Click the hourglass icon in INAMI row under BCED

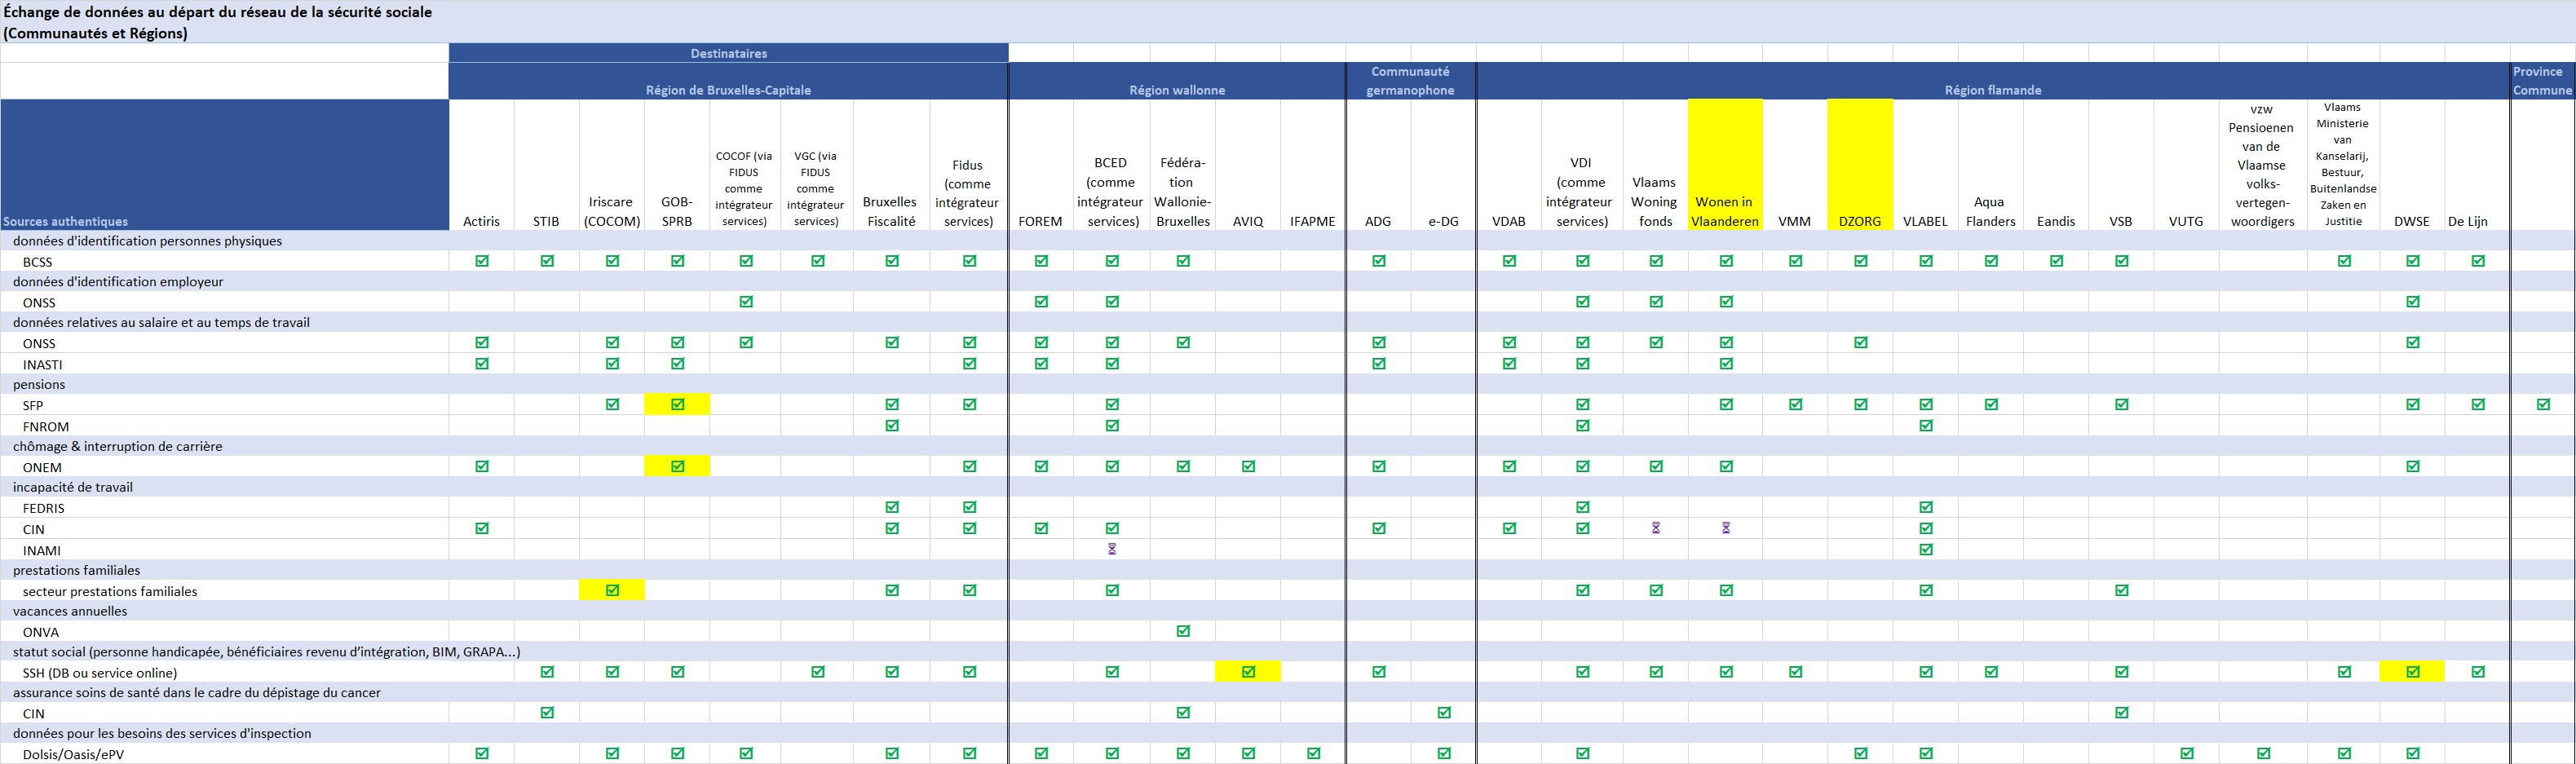(1112, 549)
